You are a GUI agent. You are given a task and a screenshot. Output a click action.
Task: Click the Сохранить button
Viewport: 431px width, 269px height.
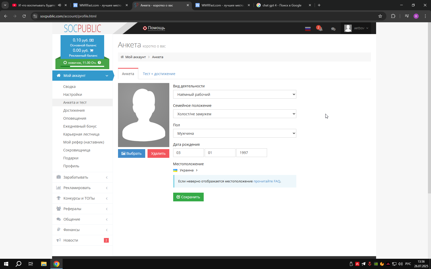coord(188,197)
